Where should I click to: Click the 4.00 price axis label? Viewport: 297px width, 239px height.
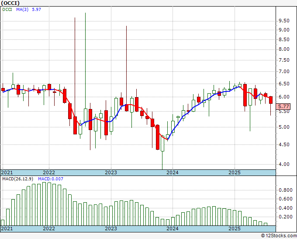coord(284,165)
